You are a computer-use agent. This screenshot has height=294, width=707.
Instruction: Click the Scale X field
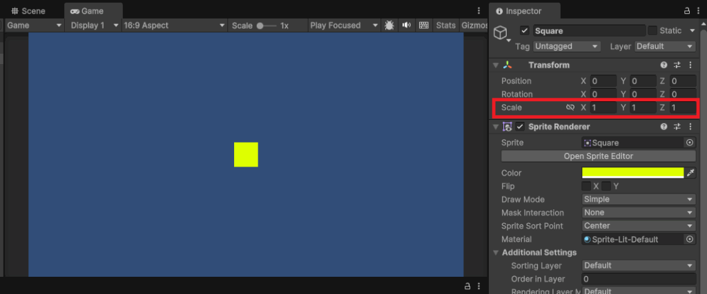point(603,108)
